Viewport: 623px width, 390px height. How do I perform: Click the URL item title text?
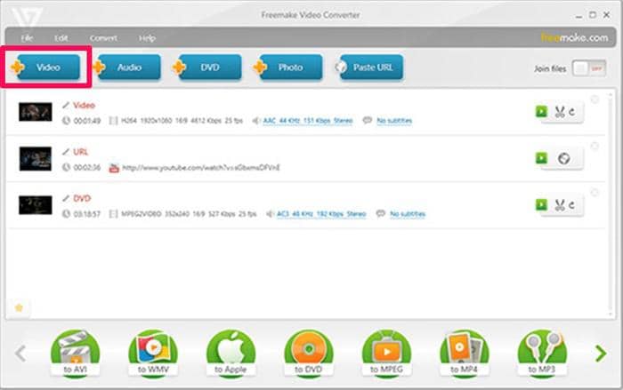click(81, 152)
